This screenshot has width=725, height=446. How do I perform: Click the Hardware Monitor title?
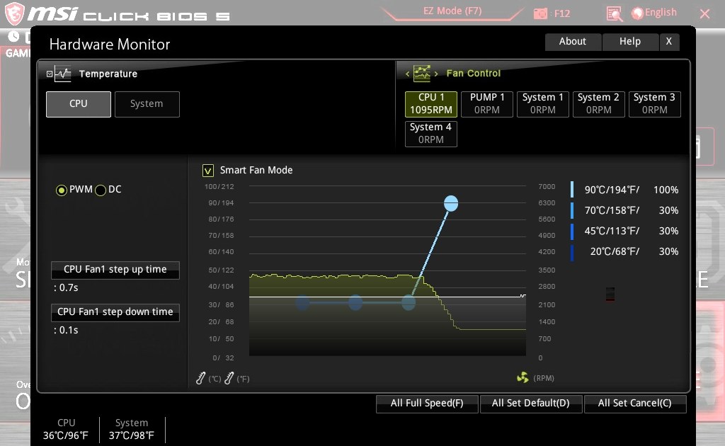pos(110,45)
